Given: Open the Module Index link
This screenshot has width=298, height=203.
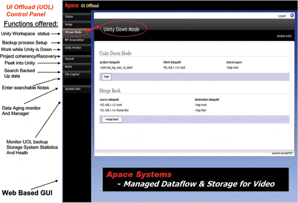Looking at the screenshot, I should [284, 36].
